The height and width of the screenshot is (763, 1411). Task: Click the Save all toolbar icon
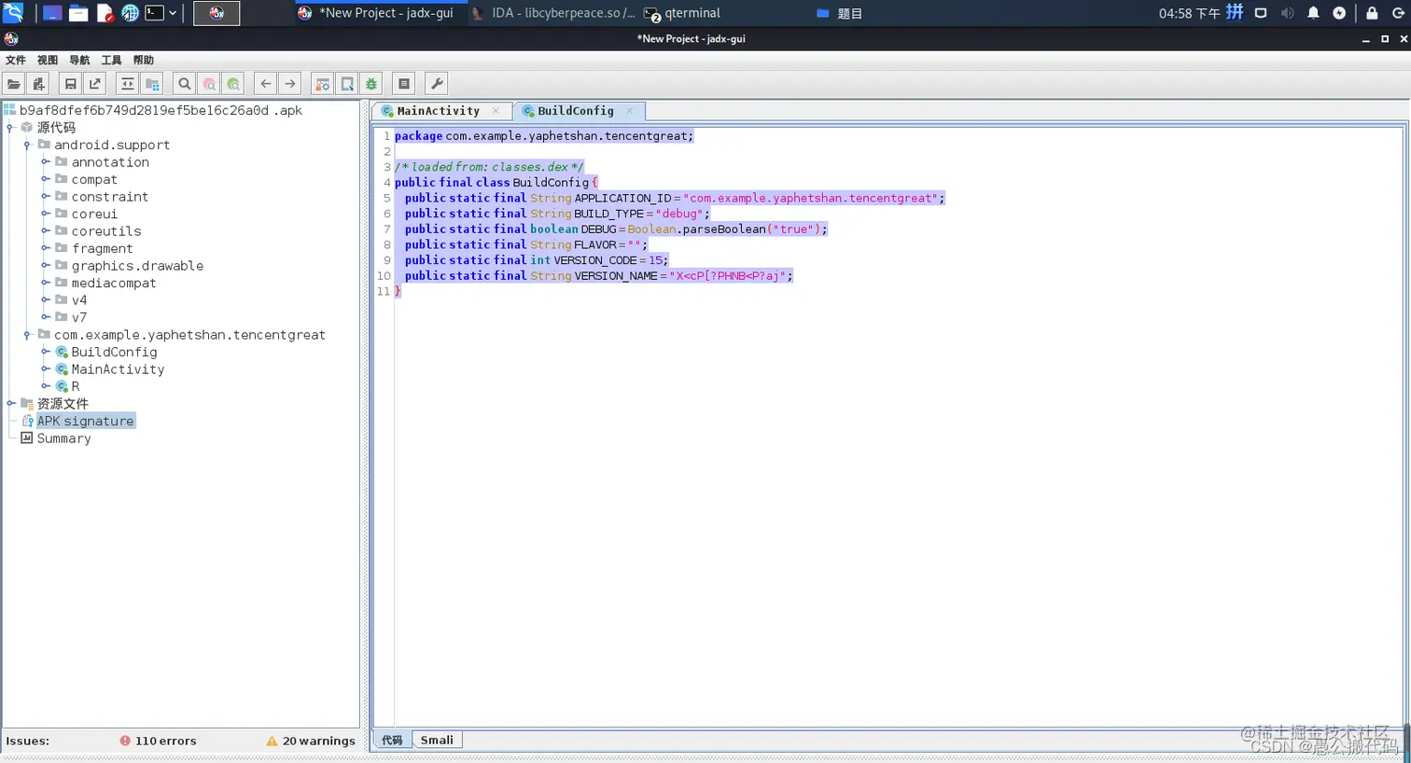click(70, 84)
